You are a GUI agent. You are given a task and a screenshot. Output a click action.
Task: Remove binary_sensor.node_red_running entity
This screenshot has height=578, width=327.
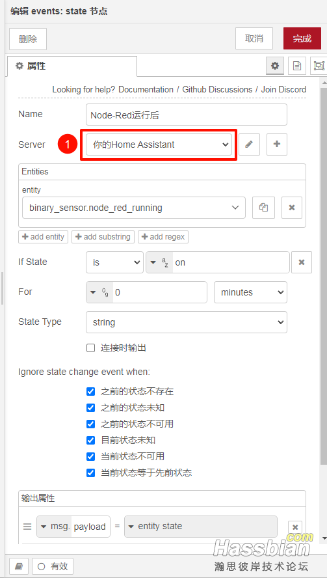[292, 208]
